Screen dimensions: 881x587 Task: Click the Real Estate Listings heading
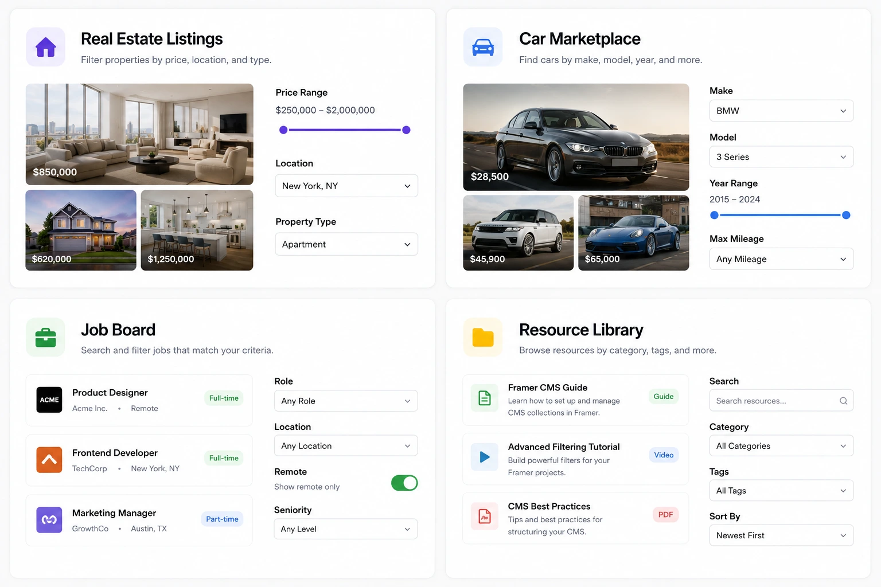tap(151, 39)
